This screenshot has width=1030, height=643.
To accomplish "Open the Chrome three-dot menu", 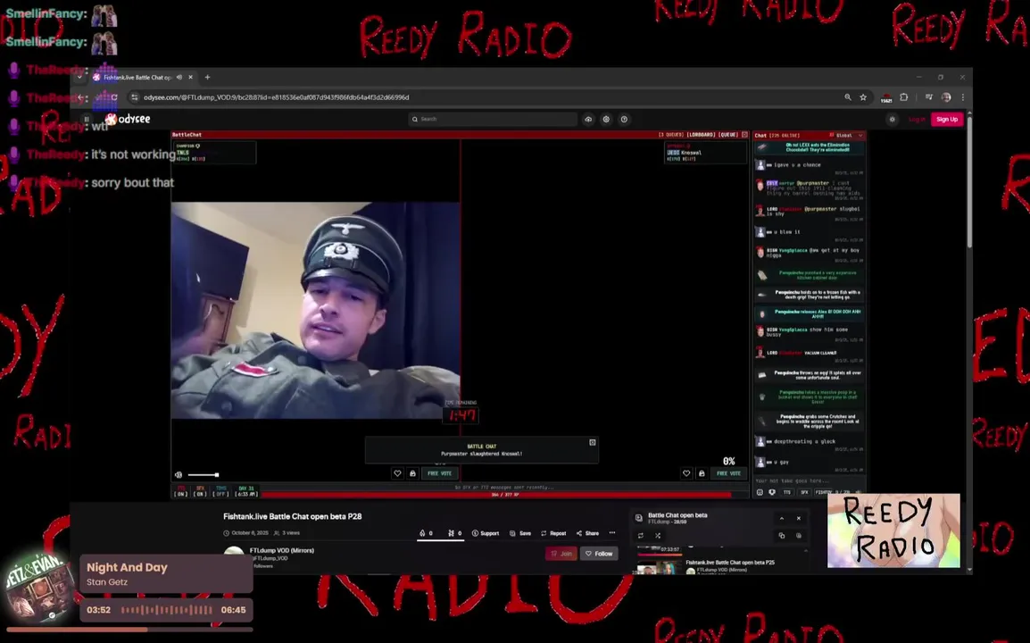I will 962,97.
